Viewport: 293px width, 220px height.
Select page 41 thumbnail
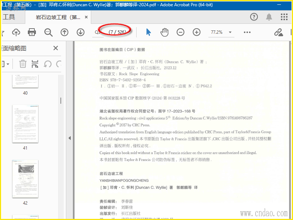[25, 124]
